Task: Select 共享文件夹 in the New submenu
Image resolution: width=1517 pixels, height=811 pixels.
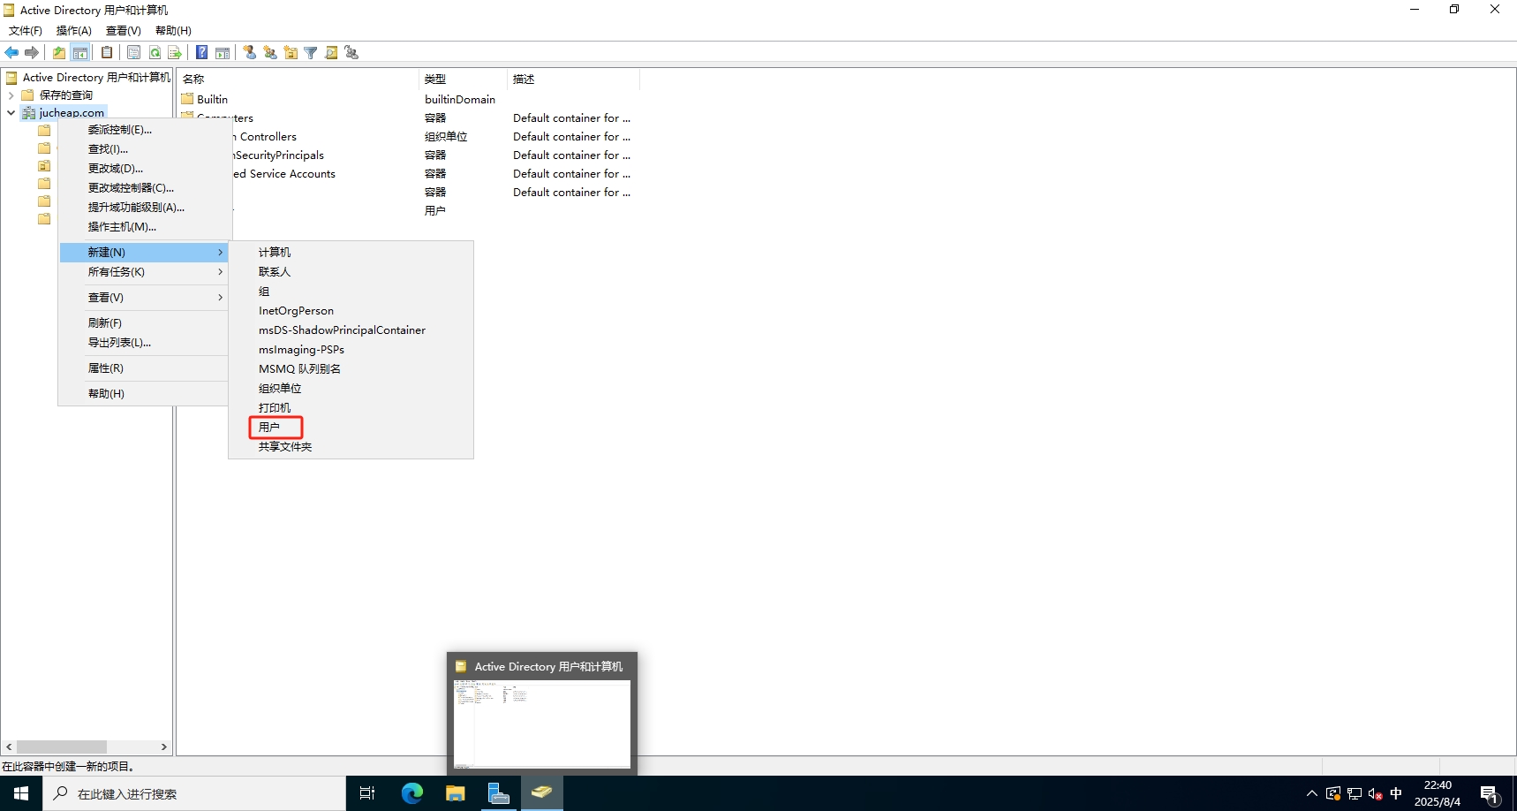Action: coord(351,447)
